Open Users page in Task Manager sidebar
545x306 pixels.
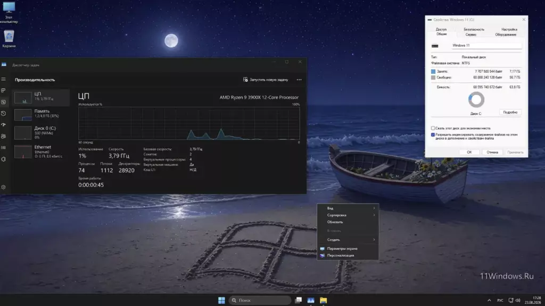click(x=4, y=136)
